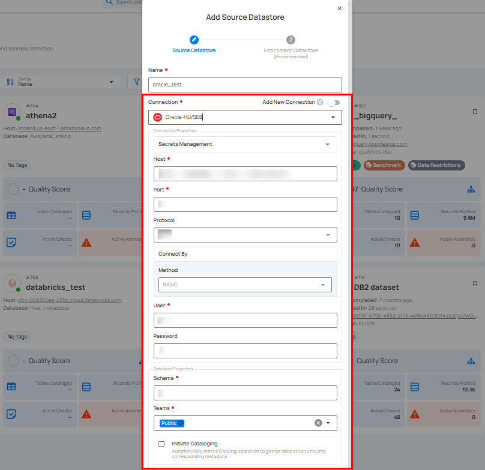Close the Add Source Datastore dialog
The height and width of the screenshot is (470, 485).
[x=340, y=8]
